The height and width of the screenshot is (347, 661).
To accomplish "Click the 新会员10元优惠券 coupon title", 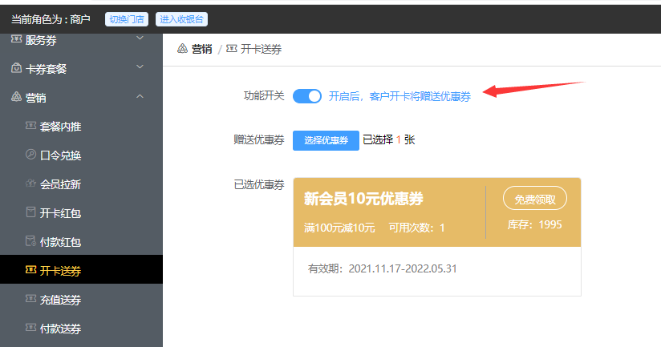I will click(x=363, y=199).
